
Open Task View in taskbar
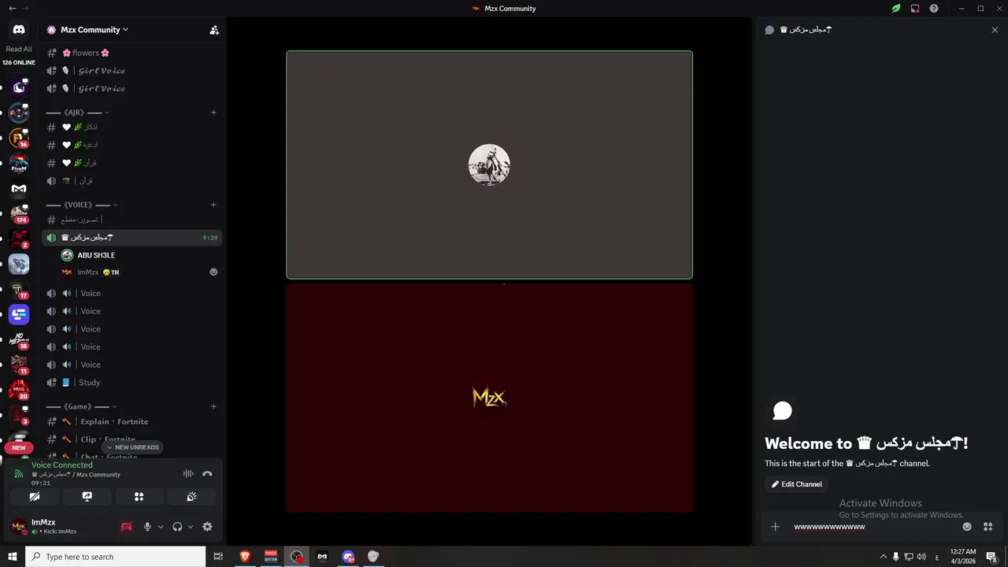click(218, 557)
